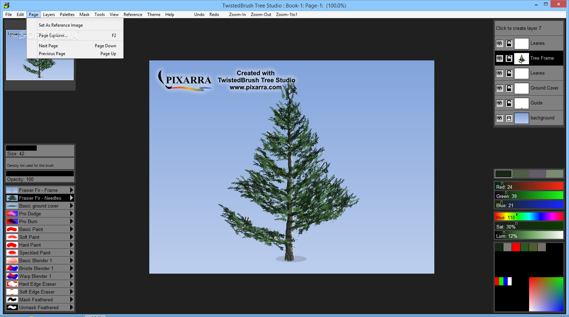This screenshot has width=569, height=317.
Task: Open Page Explorer from the Page menu
Action: pyautogui.click(x=75, y=36)
